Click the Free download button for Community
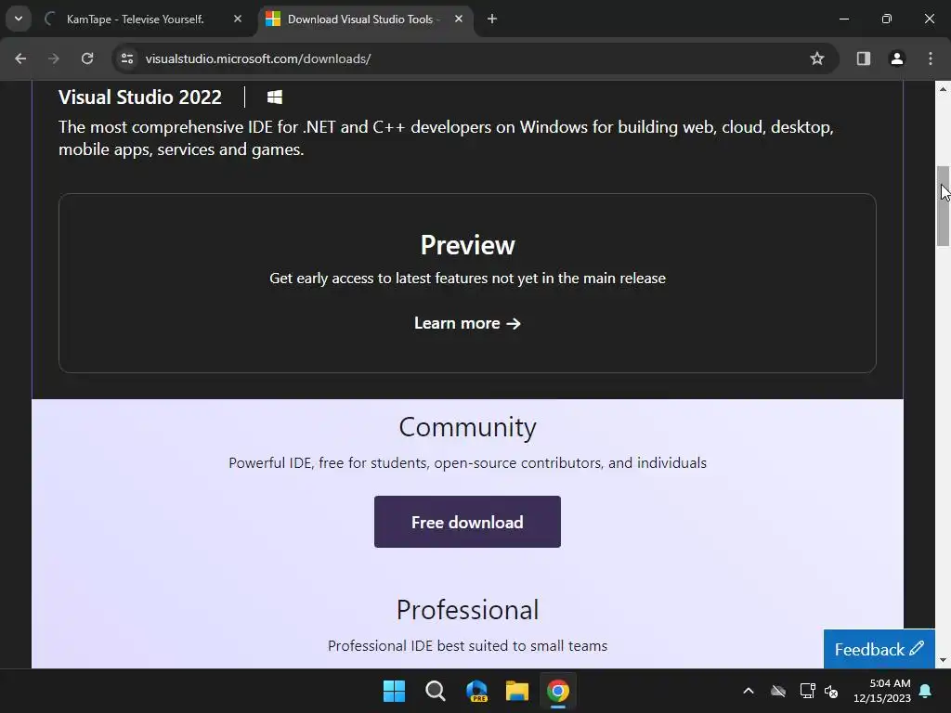The image size is (951, 713). tap(467, 522)
